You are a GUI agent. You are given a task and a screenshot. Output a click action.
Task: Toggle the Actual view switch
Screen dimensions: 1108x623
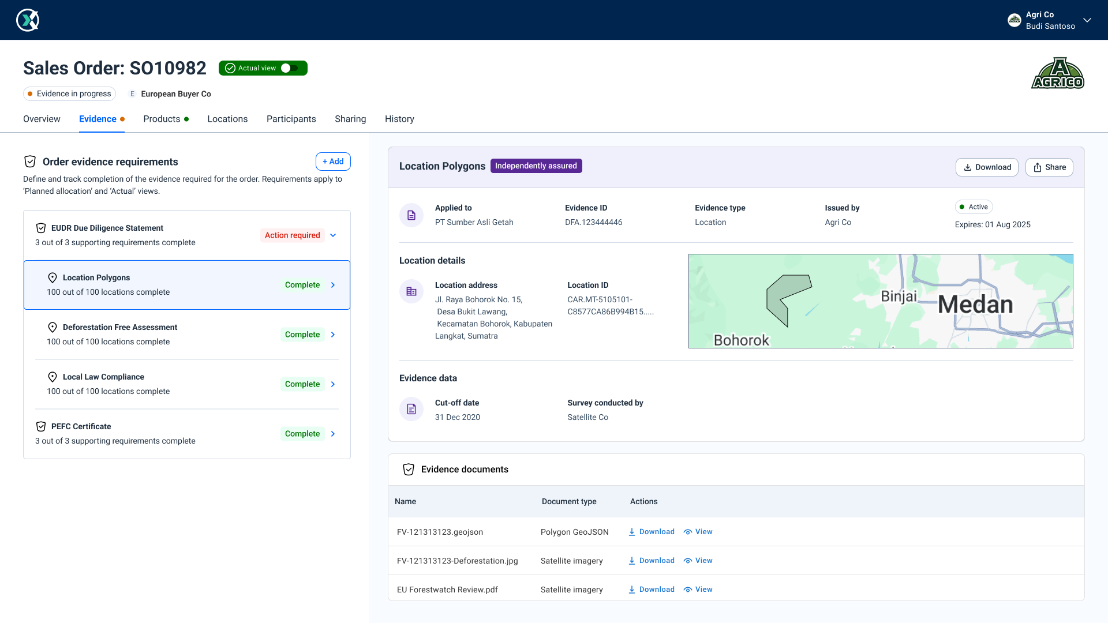tap(290, 68)
